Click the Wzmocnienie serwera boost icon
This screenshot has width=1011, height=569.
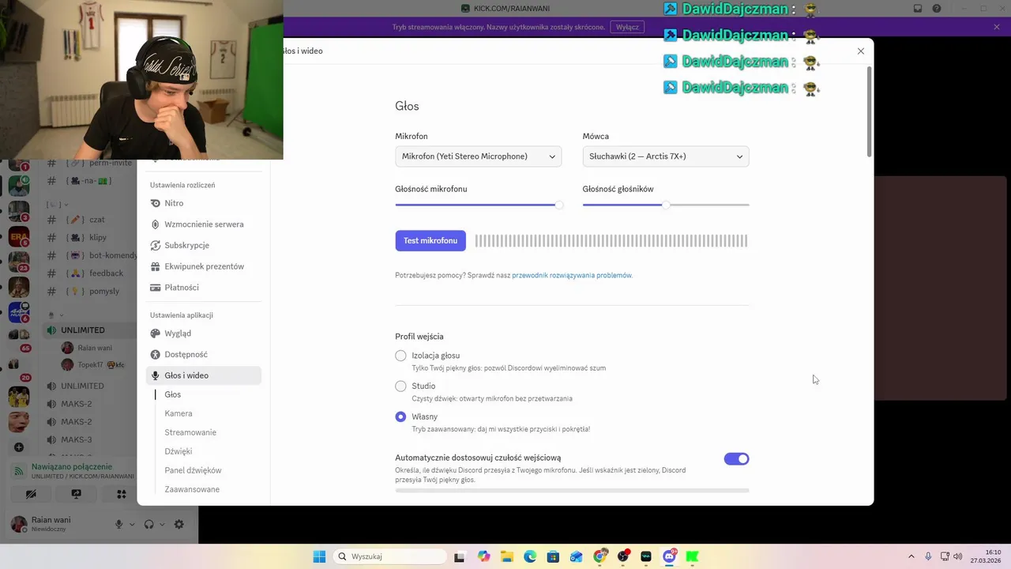point(156,224)
